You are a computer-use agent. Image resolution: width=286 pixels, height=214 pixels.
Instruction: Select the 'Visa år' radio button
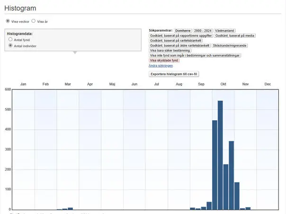coord(33,21)
